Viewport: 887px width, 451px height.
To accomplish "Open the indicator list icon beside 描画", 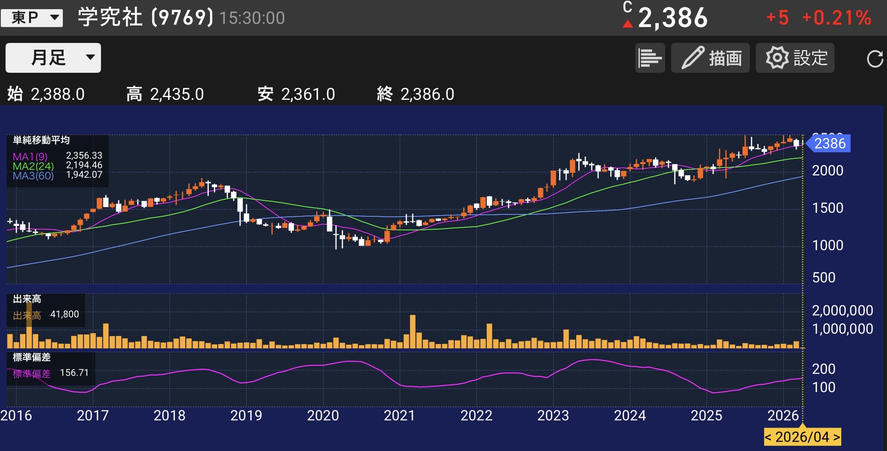I will click(x=650, y=58).
